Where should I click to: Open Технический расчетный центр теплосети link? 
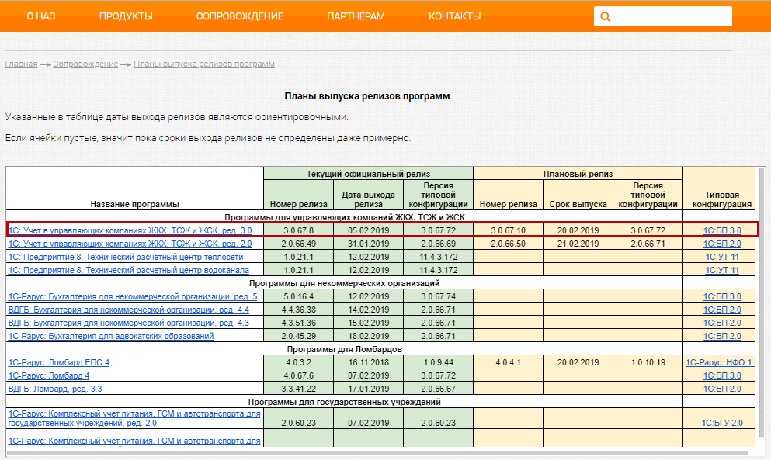pyautogui.click(x=126, y=257)
